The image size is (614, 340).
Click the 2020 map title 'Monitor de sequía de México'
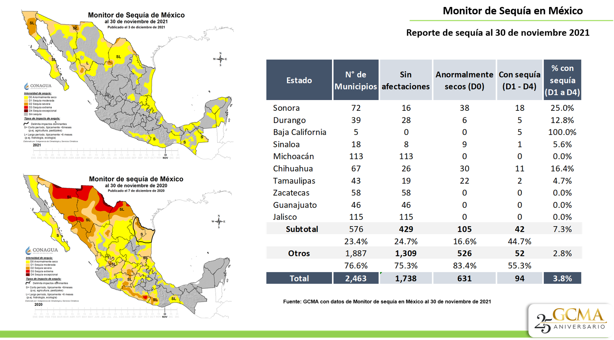tap(136, 179)
